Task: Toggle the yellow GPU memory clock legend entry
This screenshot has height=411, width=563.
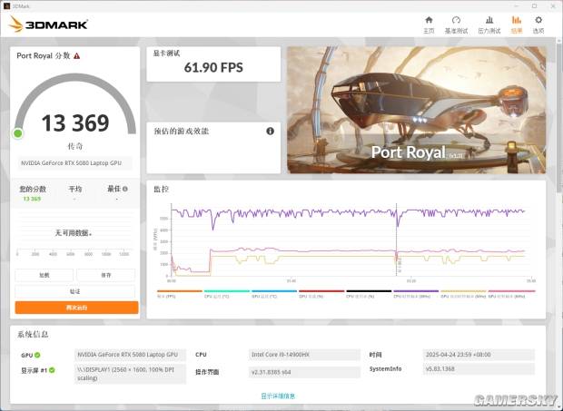Action: click(463, 294)
